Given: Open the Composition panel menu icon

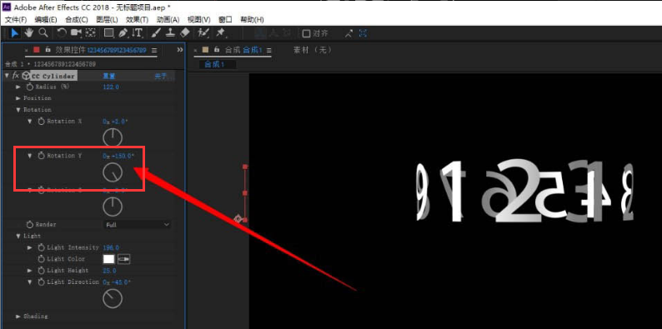Looking at the screenshot, I should click(268, 50).
